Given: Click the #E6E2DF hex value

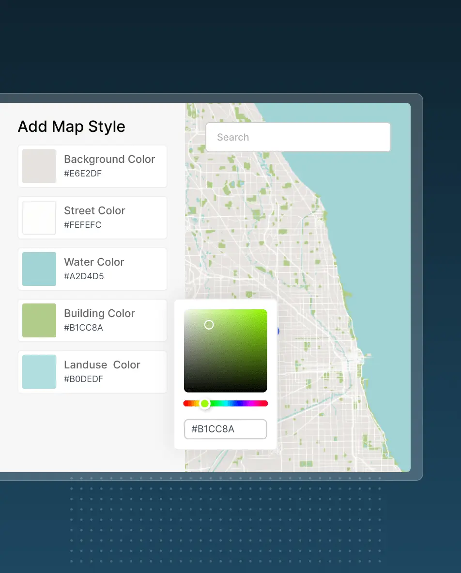Looking at the screenshot, I should 83,174.
